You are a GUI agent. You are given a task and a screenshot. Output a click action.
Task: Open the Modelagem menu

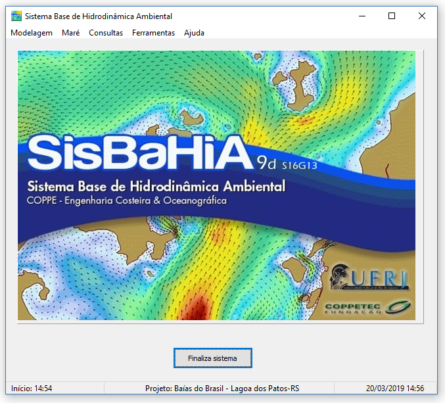32,33
